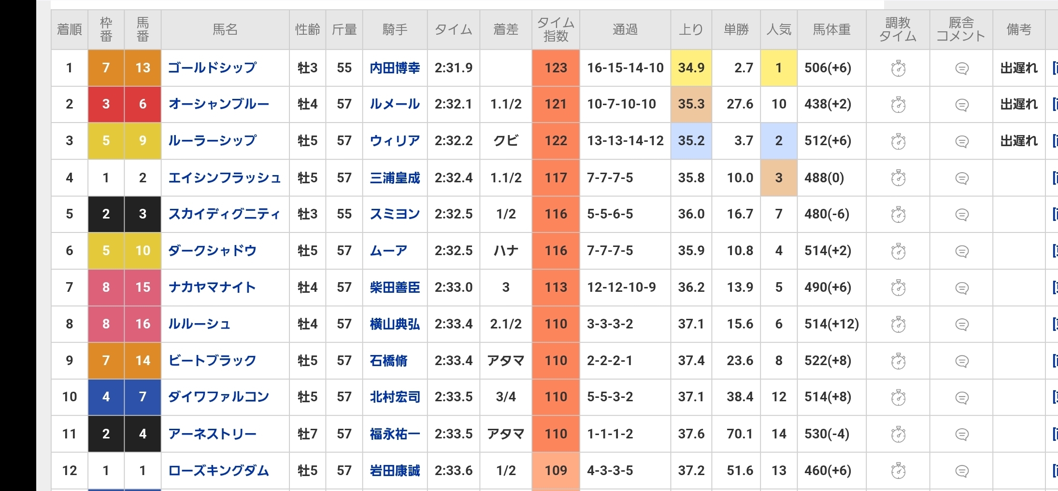Open stable comment bubble for ゴールドシップ

962,68
